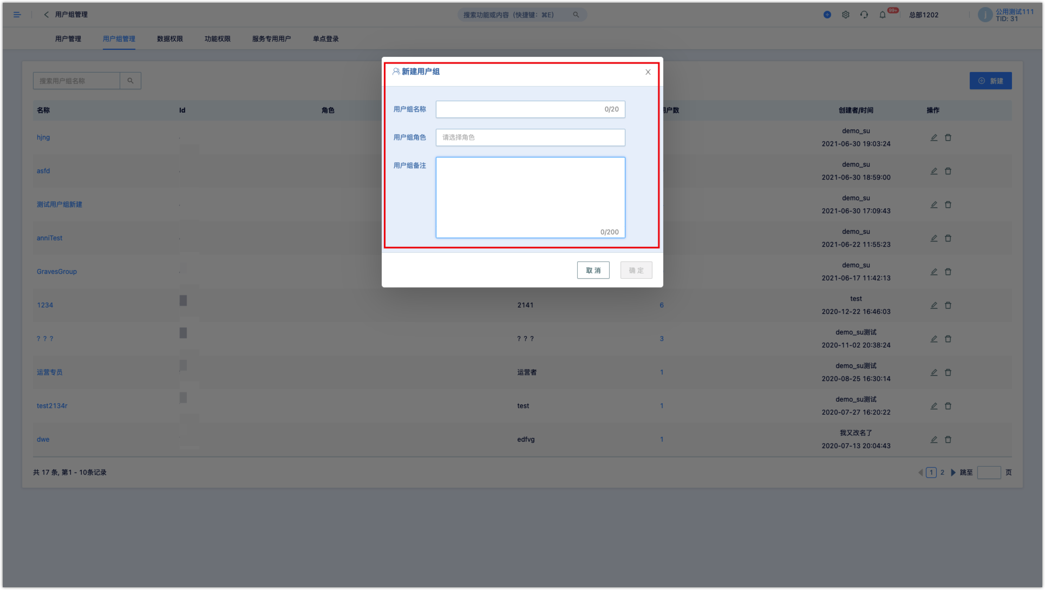This screenshot has height=590, width=1045.
Task: Click the previous page arrow
Action: pos(920,472)
